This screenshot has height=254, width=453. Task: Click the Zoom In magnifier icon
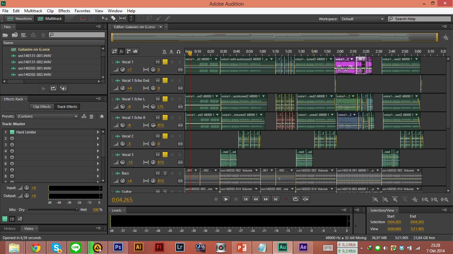(375, 199)
